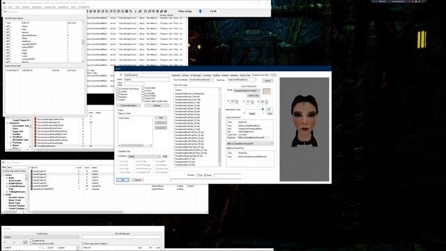Expand HeadPart node in Object Window tree
The width and height of the screenshot is (446, 251).
(11, 137)
